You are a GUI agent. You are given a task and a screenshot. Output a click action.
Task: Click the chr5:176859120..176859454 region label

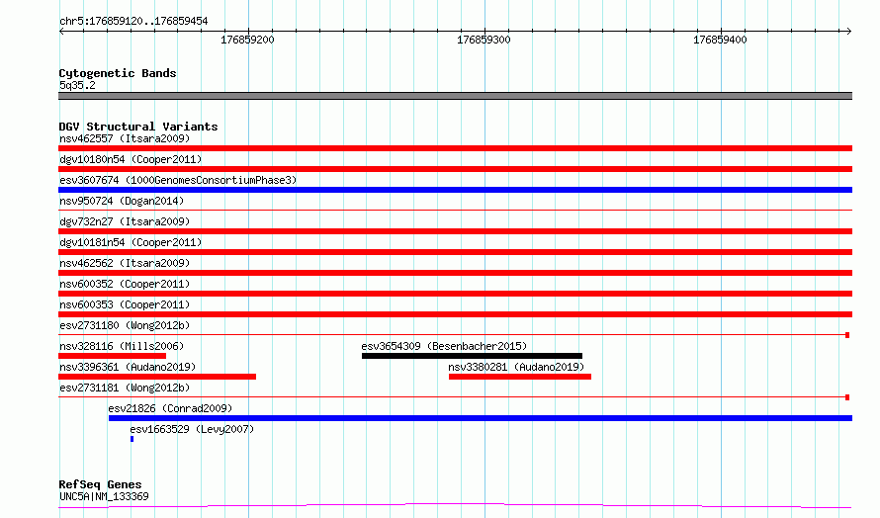(133, 21)
